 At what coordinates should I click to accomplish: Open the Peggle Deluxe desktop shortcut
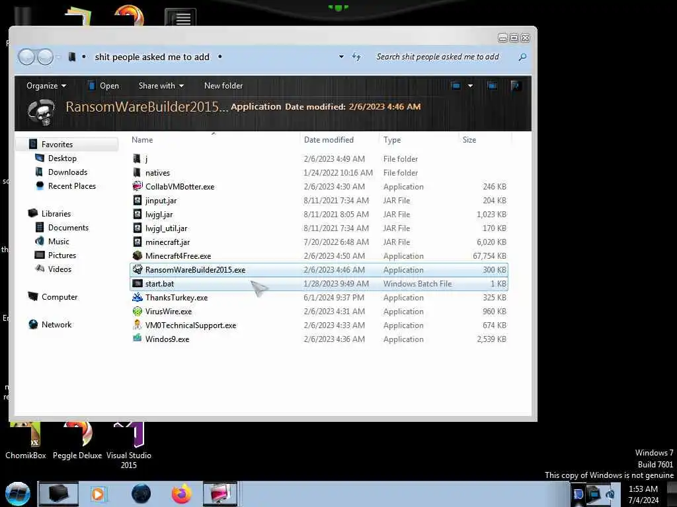point(77,440)
